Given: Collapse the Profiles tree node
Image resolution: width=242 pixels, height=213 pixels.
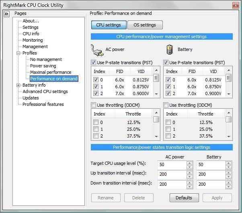Looking at the screenshot, I should coord(18,53).
